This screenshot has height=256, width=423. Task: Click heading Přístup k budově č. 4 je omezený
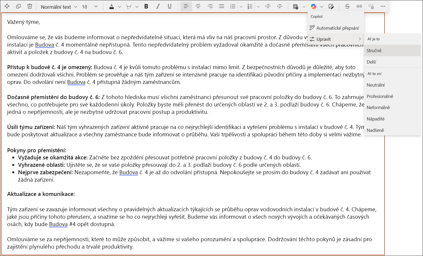pos(50,67)
